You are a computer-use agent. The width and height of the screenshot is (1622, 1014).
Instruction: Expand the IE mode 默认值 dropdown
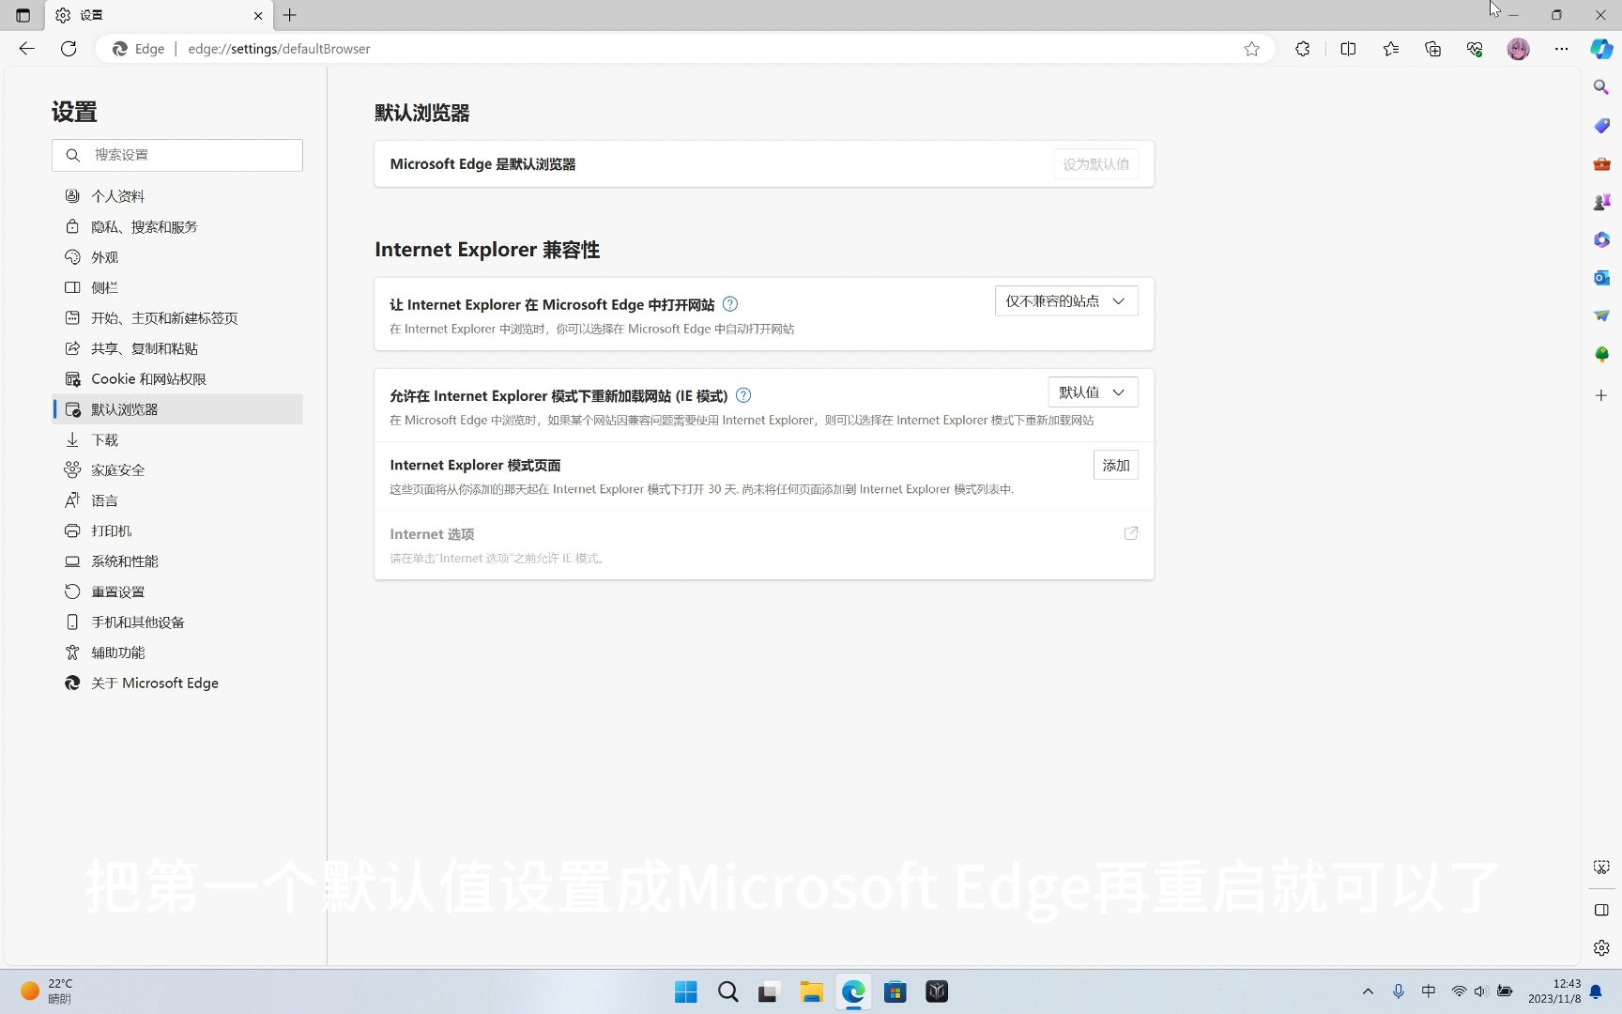[1093, 392]
